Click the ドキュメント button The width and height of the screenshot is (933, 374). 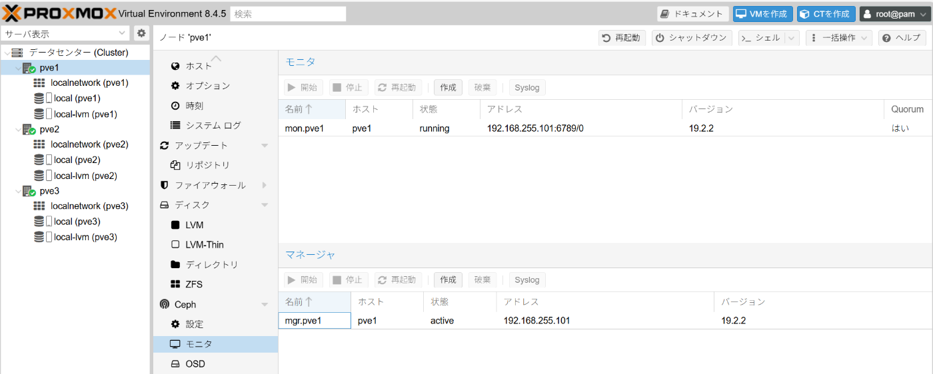[693, 14]
